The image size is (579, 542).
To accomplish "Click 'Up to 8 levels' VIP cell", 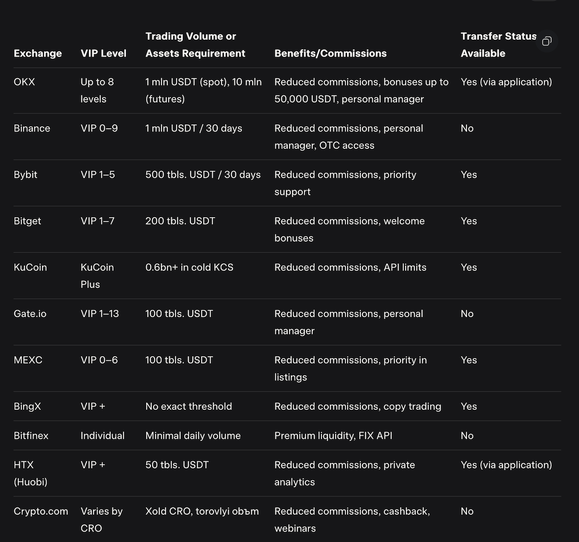I will coord(97,91).
